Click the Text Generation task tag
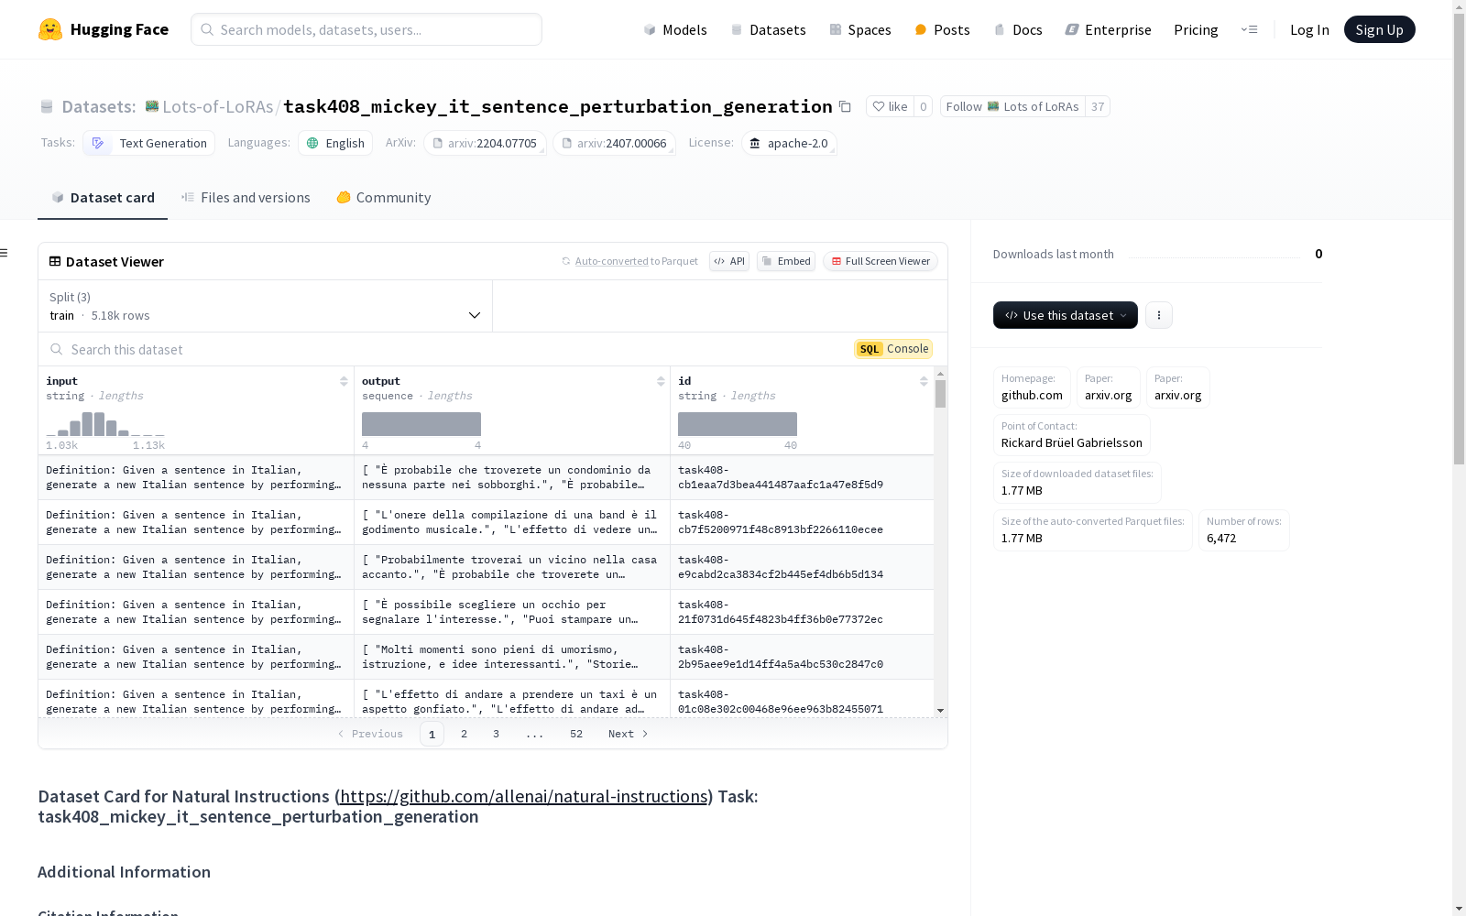The image size is (1466, 916). (x=149, y=143)
